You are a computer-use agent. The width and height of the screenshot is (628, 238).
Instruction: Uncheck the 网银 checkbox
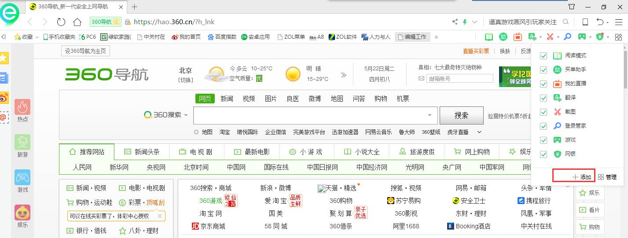point(544,154)
